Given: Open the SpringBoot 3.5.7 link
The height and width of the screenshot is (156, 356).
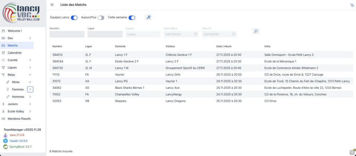Looking at the screenshot, I should coord(21,147).
